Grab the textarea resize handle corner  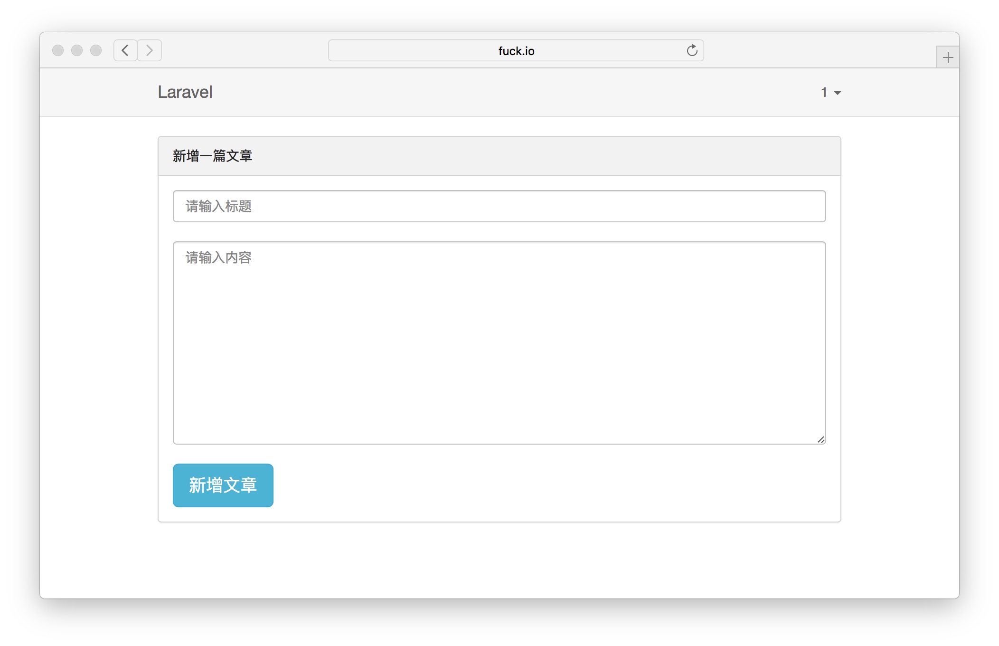pos(821,440)
